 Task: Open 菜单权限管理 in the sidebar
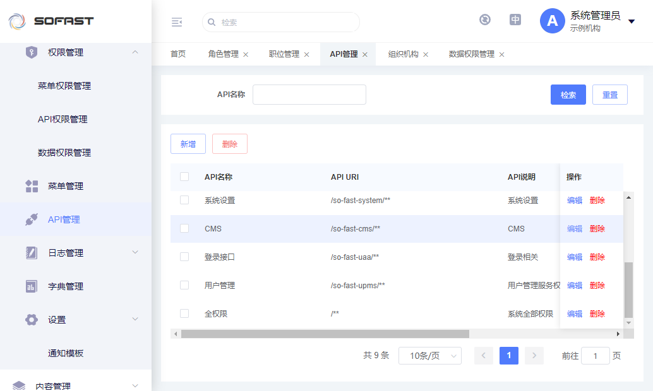pos(64,86)
